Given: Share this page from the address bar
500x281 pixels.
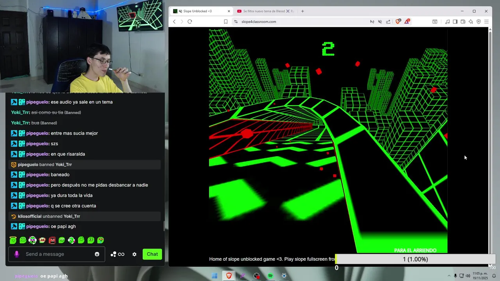Looking at the screenshot, I should pos(388,21).
